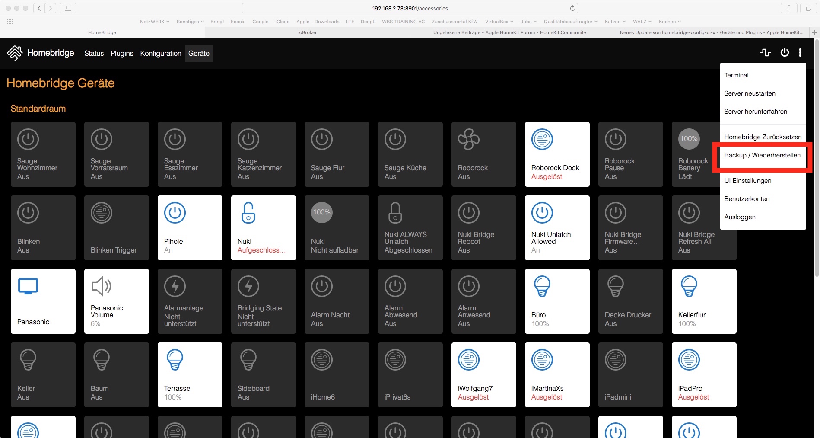Click the Pihole power icon
Screen dimensions: 820x438
175,213
